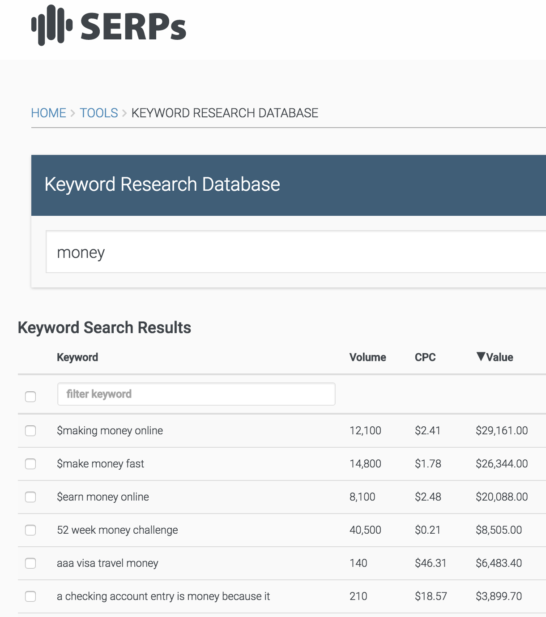
Task: Tick the $make money fast checkbox
Action: 30,464
